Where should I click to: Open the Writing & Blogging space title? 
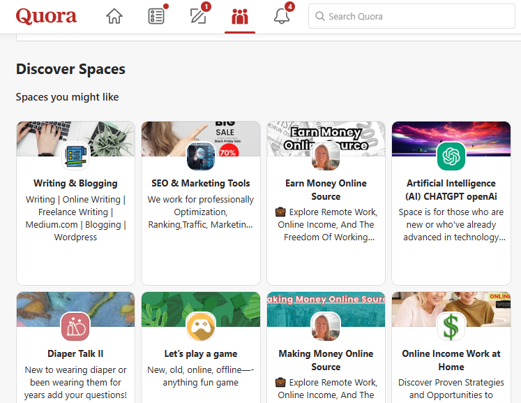pyautogui.click(x=75, y=183)
